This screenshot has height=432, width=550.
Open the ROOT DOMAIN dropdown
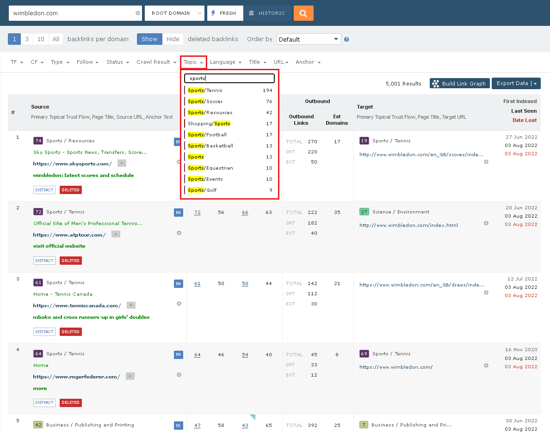tap(174, 13)
